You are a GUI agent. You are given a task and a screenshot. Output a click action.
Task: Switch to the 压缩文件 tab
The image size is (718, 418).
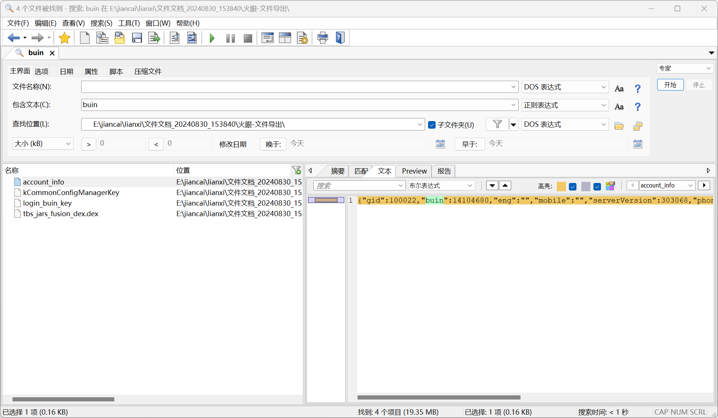click(148, 72)
